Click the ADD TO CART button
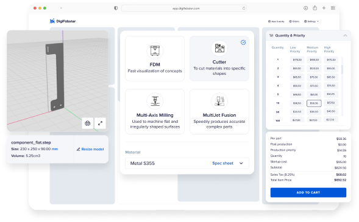The width and height of the screenshot is (359, 222). pyautogui.click(x=308, y=193)
